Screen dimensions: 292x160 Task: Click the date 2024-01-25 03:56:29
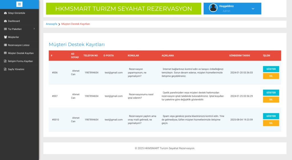[242, 96]
